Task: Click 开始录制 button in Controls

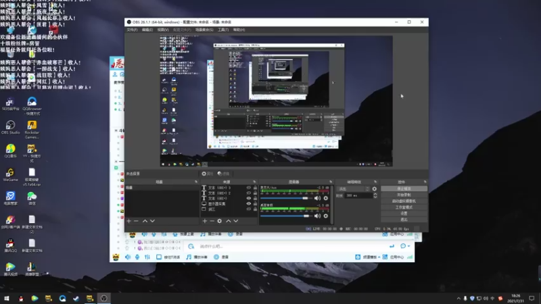Action: click(x=404, y=195)
